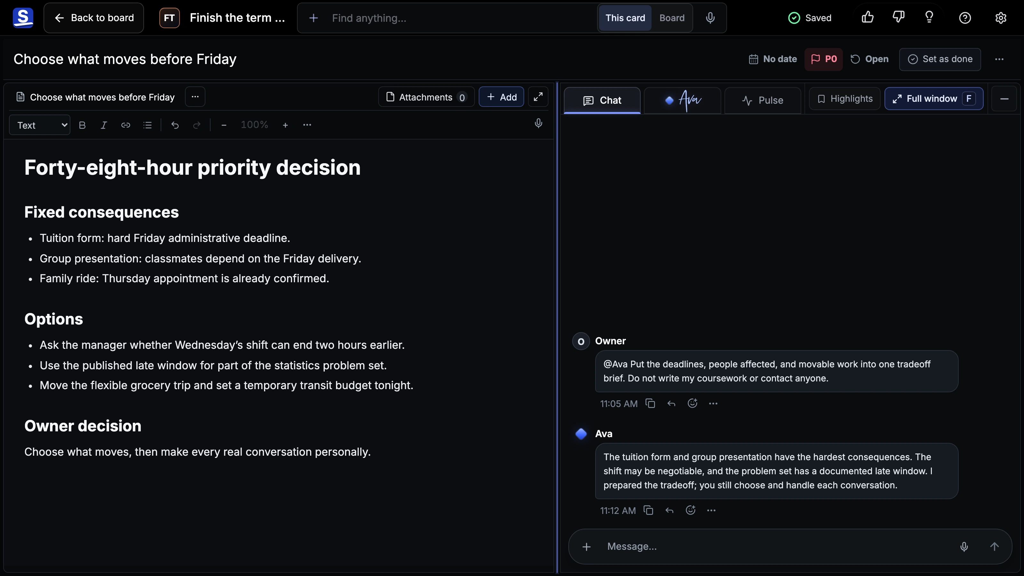Viewport: 1024px width, 576px height.
Task: Switch to the Chat tab
Action: tap(602, 100)
